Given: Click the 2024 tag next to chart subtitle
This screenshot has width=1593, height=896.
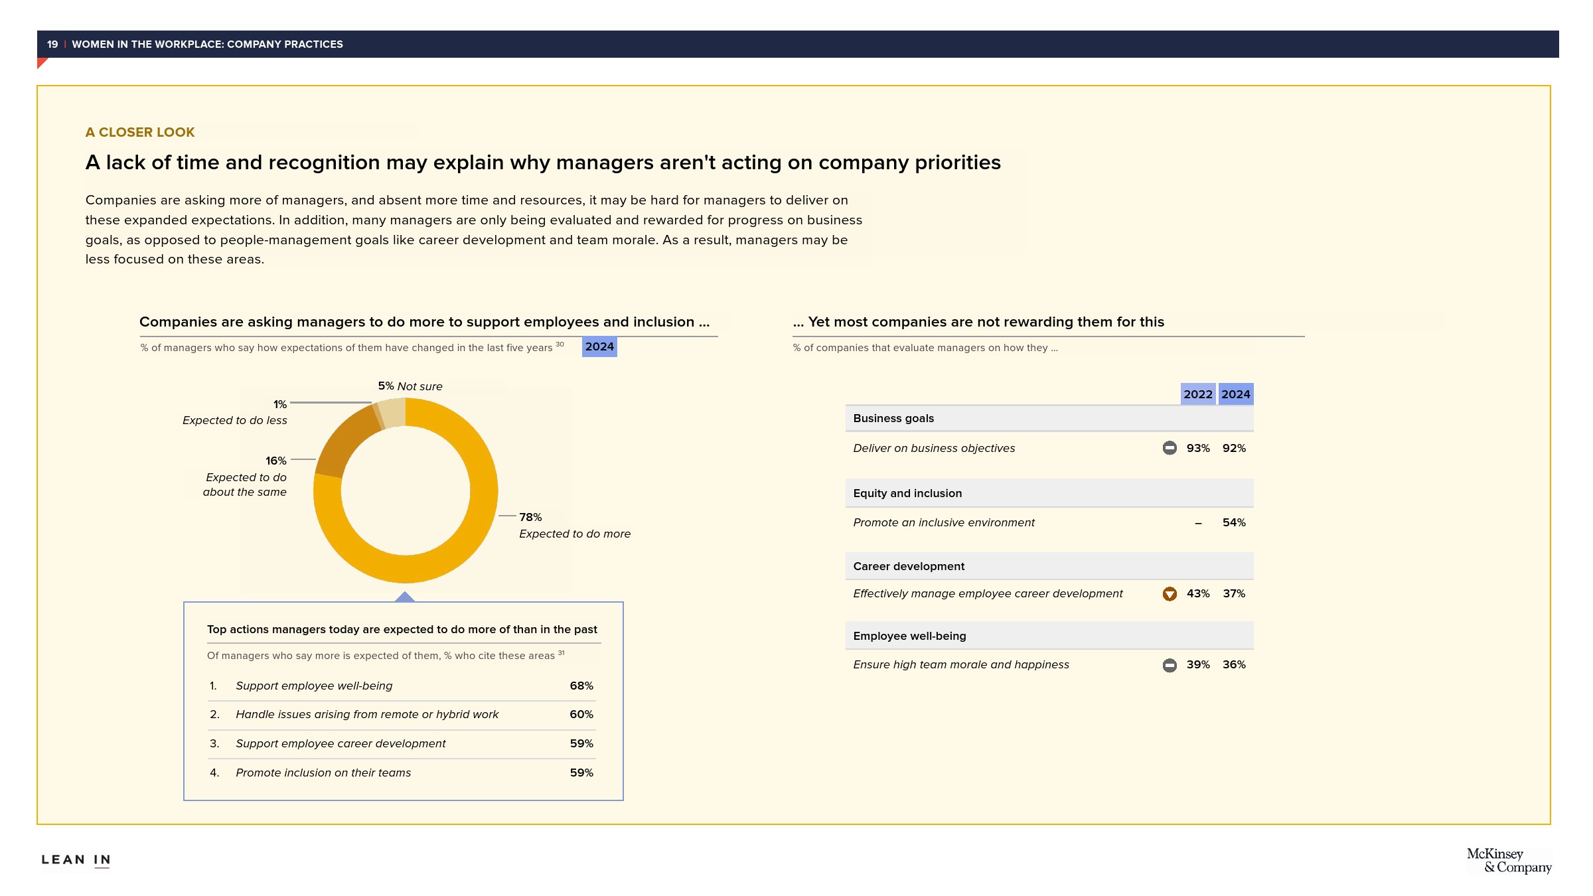Looking at the screenshot, I should coord(599,346).
